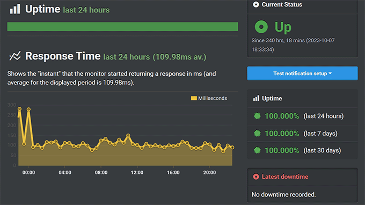
Task: Click the 300 y-axis label
Action: tap(12, 105)
